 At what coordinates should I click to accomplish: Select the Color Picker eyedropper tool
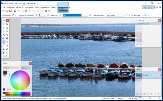pyautogui.click(x=7, y=45)
